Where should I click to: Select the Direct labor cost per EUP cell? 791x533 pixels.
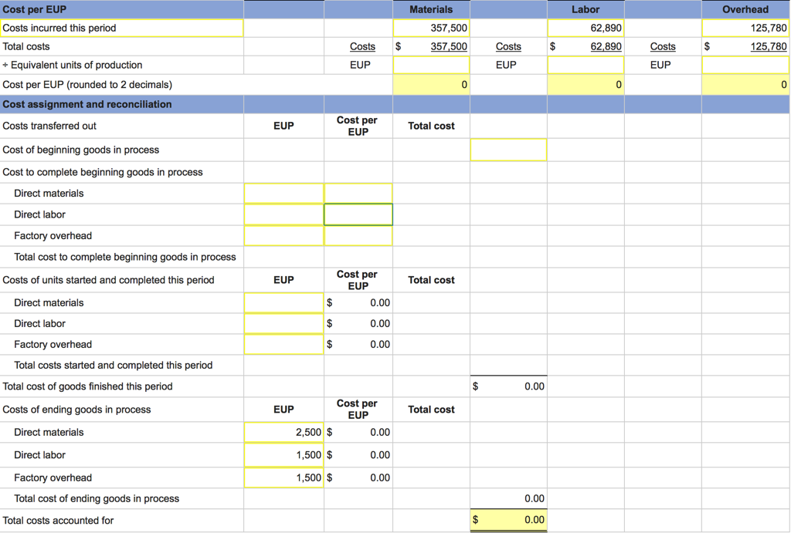[x=358, y=214]
